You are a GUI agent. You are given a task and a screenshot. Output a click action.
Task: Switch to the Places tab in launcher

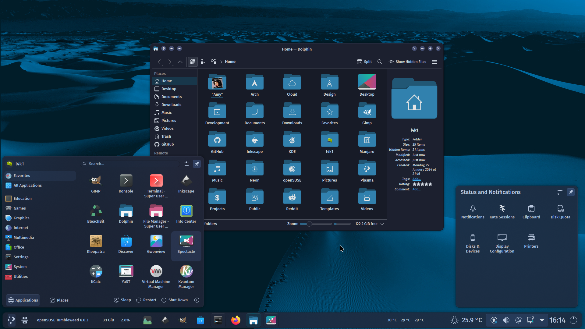coord(59,300)
